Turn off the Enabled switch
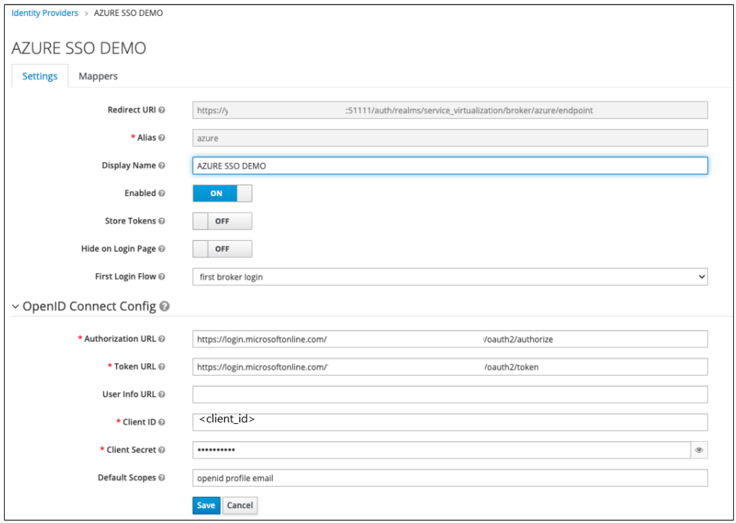This screenshot has width=736, height=523. point(222,194)
